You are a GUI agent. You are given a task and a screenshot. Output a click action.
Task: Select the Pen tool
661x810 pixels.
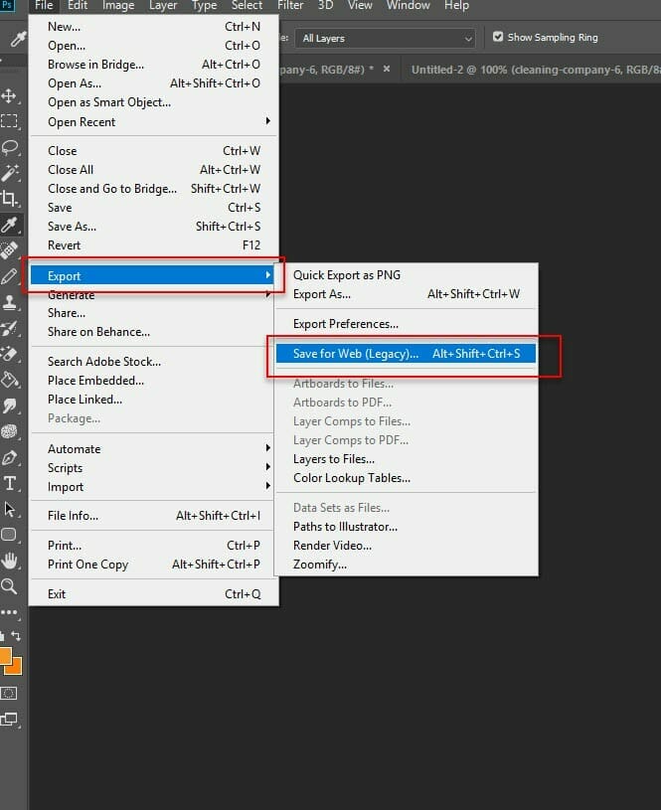[9, 458]
